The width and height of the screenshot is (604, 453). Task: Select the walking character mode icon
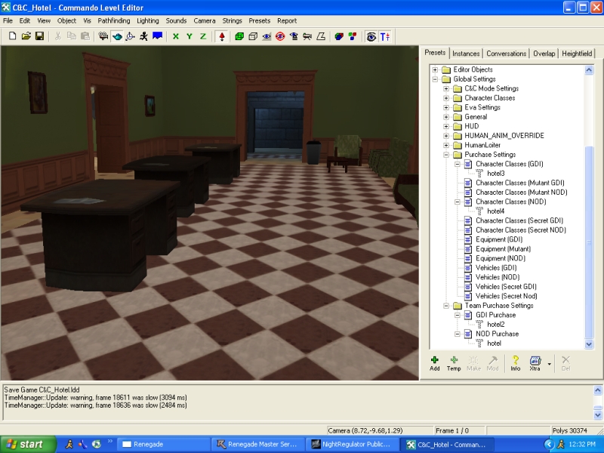143,36
